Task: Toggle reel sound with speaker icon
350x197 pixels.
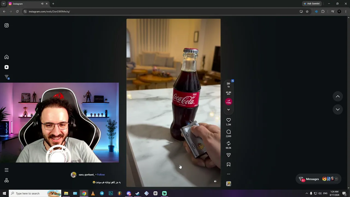Action: (x=215, y=181)
